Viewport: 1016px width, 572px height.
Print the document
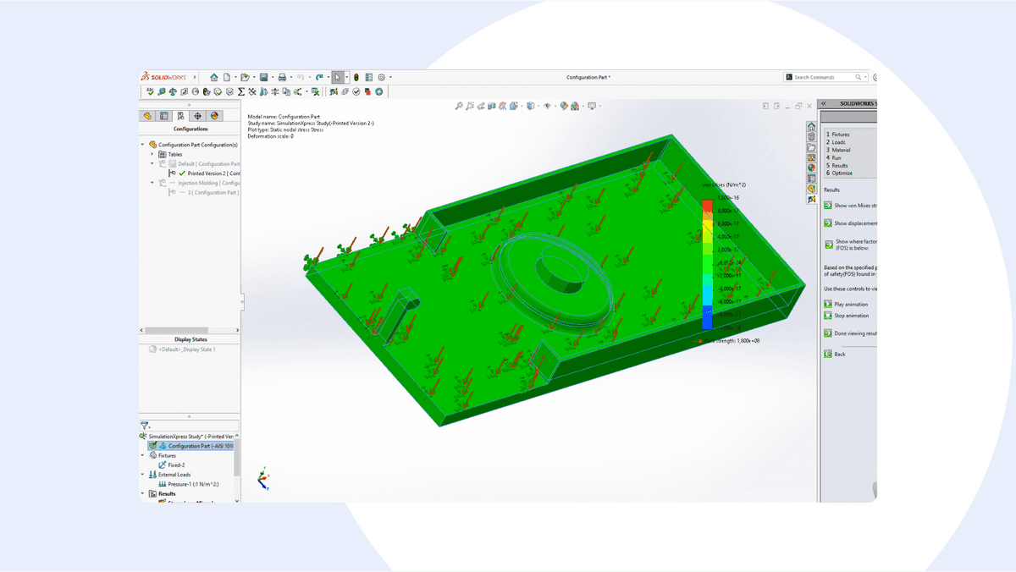coord(282,77)
